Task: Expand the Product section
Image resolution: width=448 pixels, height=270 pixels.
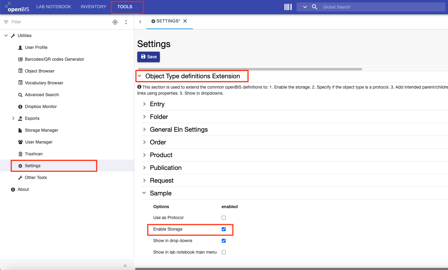Action: [144, 155]
